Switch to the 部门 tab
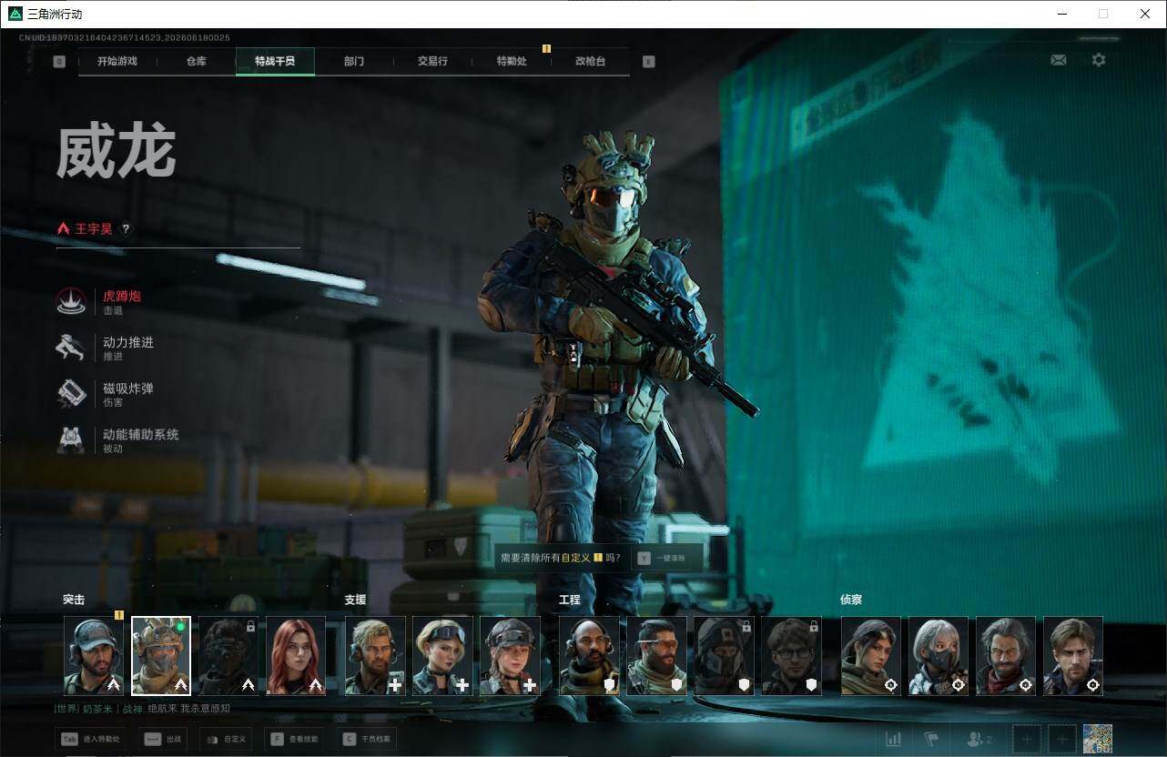The width and height of the screenshot is (1167, 757). (x=354, y=62)
